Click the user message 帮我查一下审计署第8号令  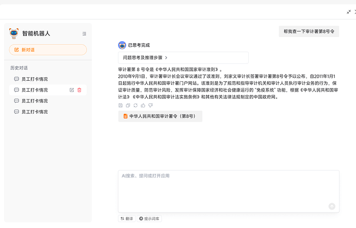click(309, 31)
